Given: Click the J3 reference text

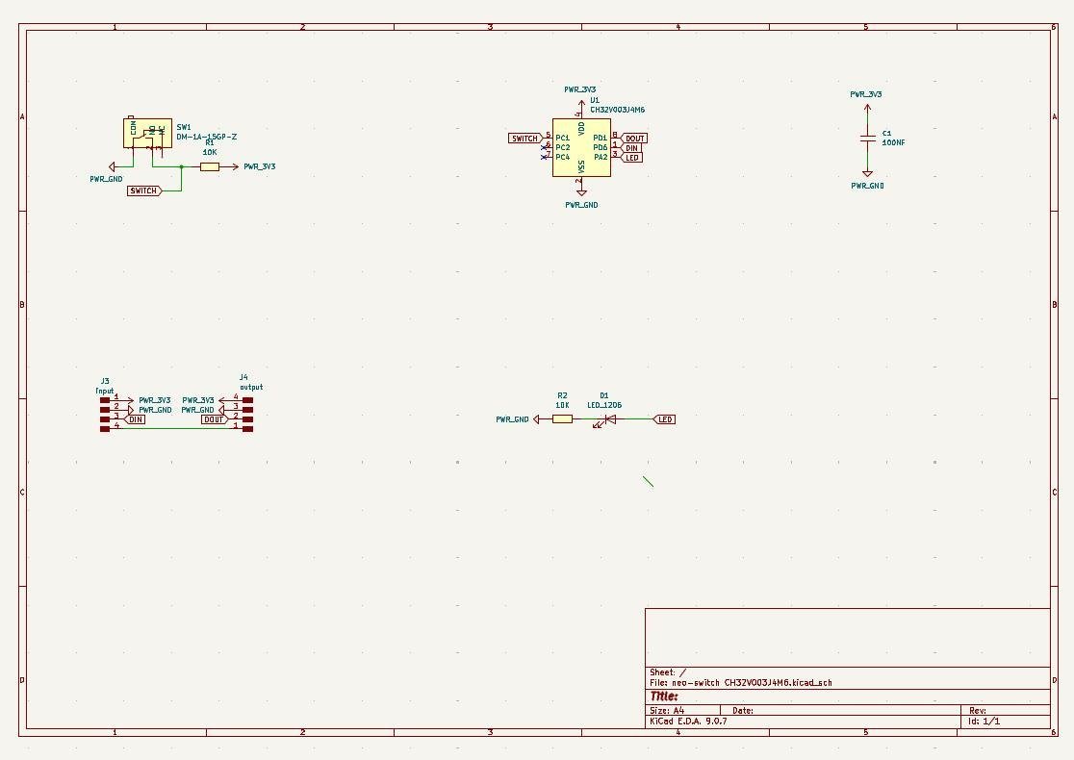Looking at the screenshot, I should coord(105,381).
